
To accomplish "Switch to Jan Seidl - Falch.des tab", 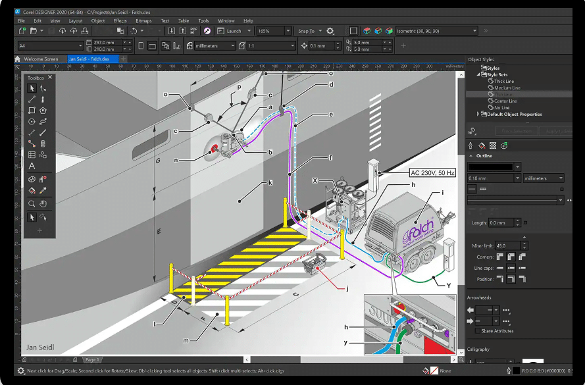I will point(93,59).
